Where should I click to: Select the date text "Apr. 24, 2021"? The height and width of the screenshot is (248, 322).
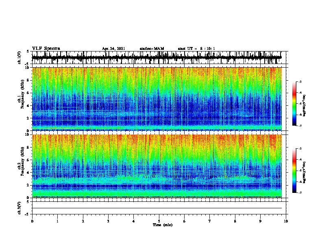click(113, 49)
